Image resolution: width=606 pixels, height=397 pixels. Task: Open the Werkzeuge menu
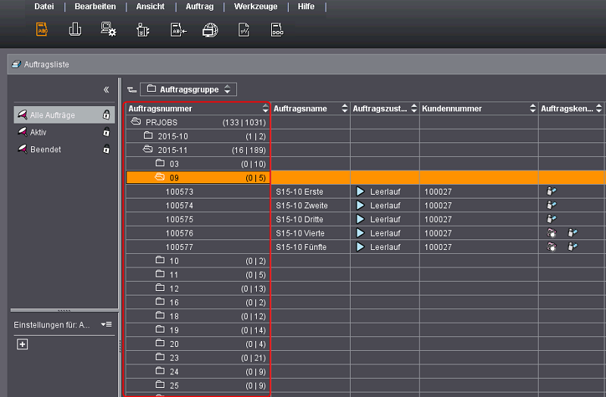tap(255, 7)
